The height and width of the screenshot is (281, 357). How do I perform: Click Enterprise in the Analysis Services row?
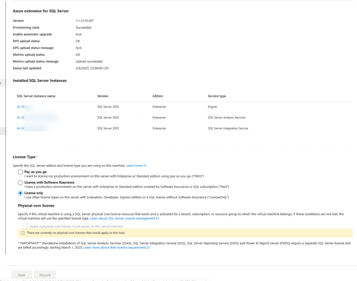point(159,118)
